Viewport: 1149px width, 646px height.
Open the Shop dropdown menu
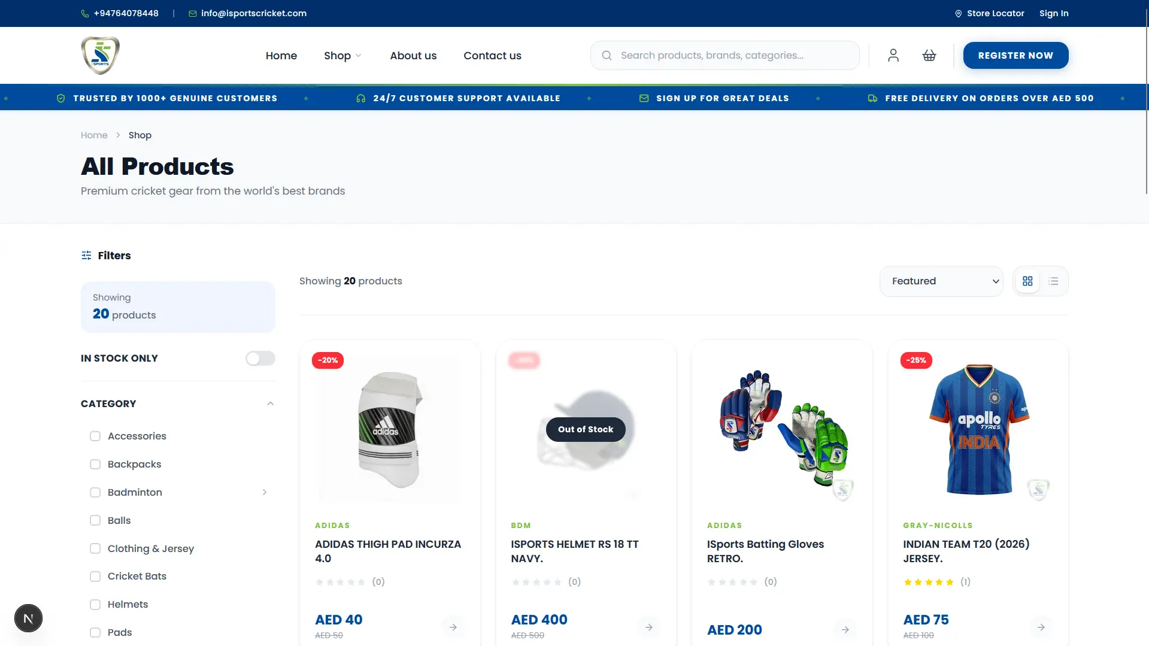(x=342, y=56)
